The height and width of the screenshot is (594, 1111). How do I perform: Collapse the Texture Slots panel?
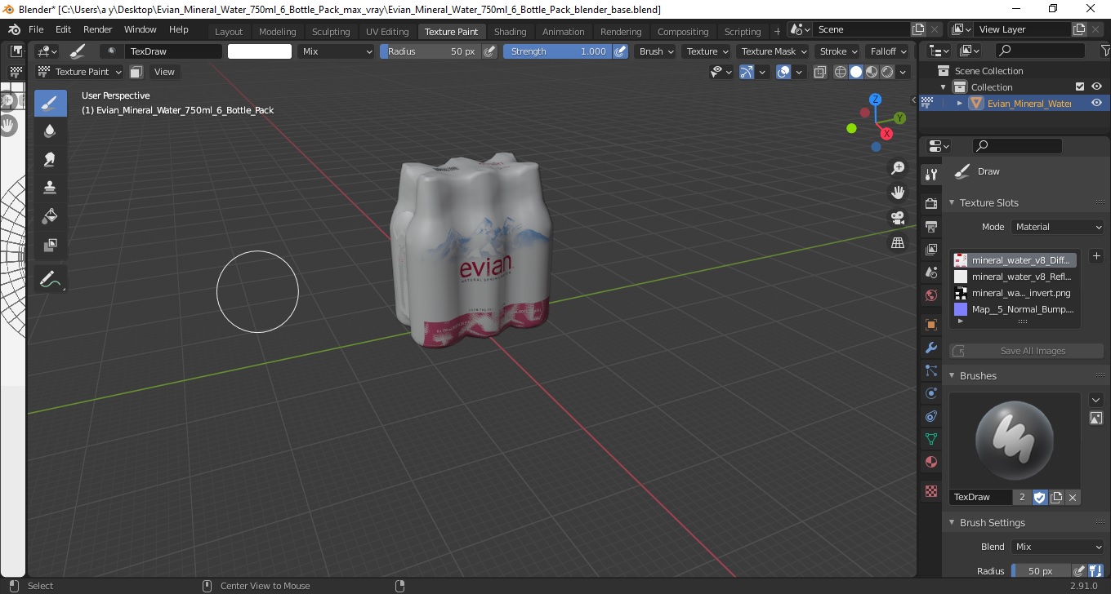click(952, 202)
